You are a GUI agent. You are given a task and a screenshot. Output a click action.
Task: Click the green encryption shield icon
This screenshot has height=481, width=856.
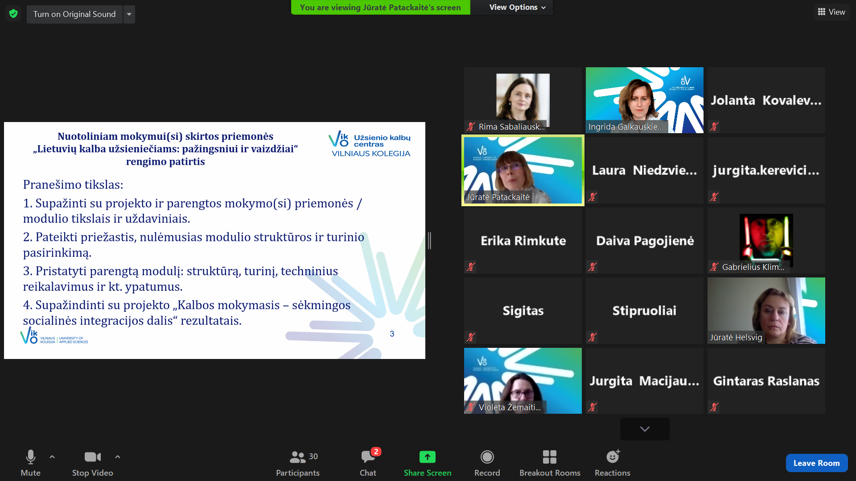pyautogui.click(x=13, y=14)
